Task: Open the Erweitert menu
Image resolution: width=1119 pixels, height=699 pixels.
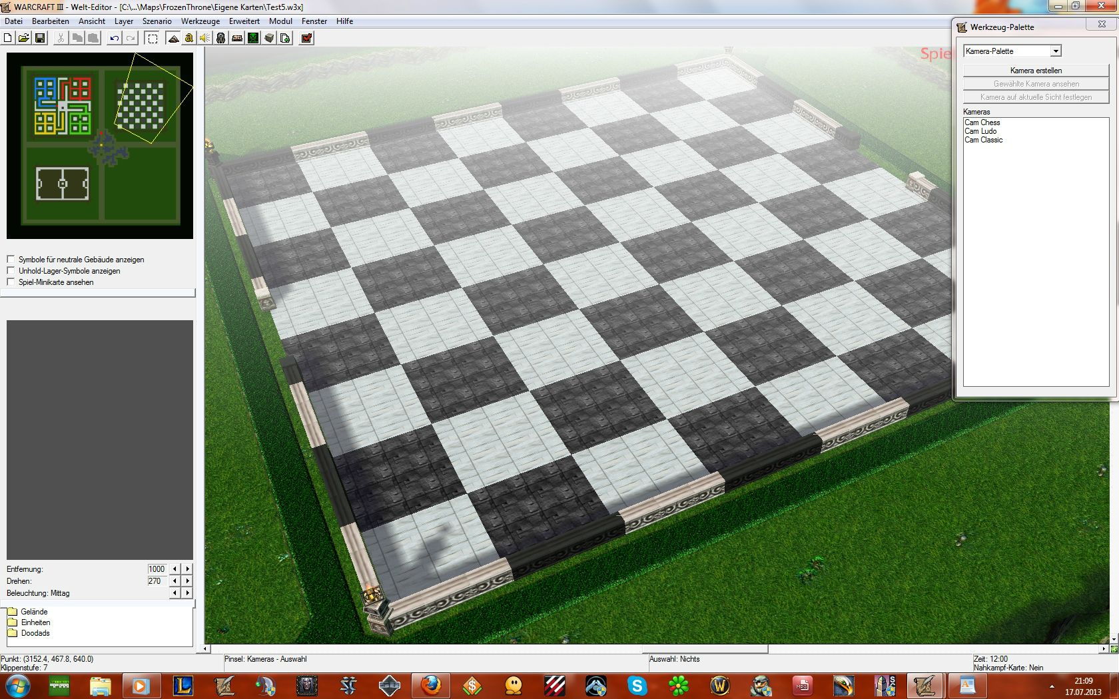Action: tap(244, 21)
